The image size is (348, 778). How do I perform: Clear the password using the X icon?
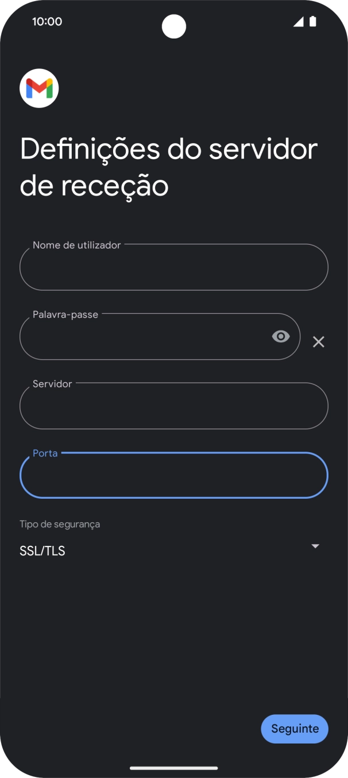coord(319,342)
